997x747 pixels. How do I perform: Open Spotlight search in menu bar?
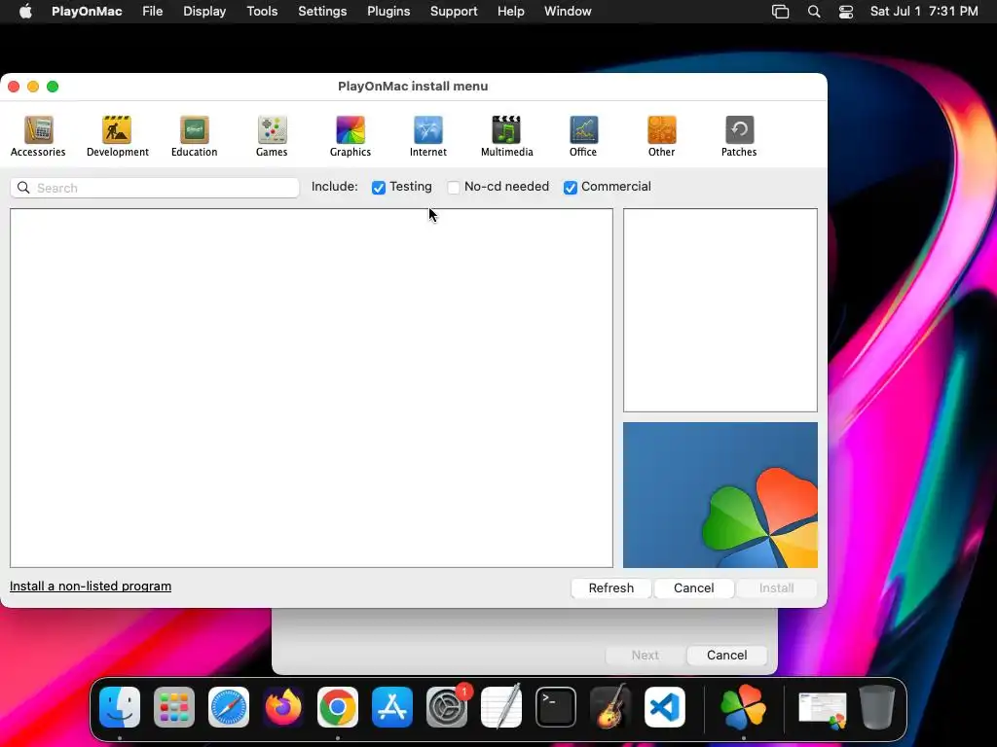(x=814, y=12)
